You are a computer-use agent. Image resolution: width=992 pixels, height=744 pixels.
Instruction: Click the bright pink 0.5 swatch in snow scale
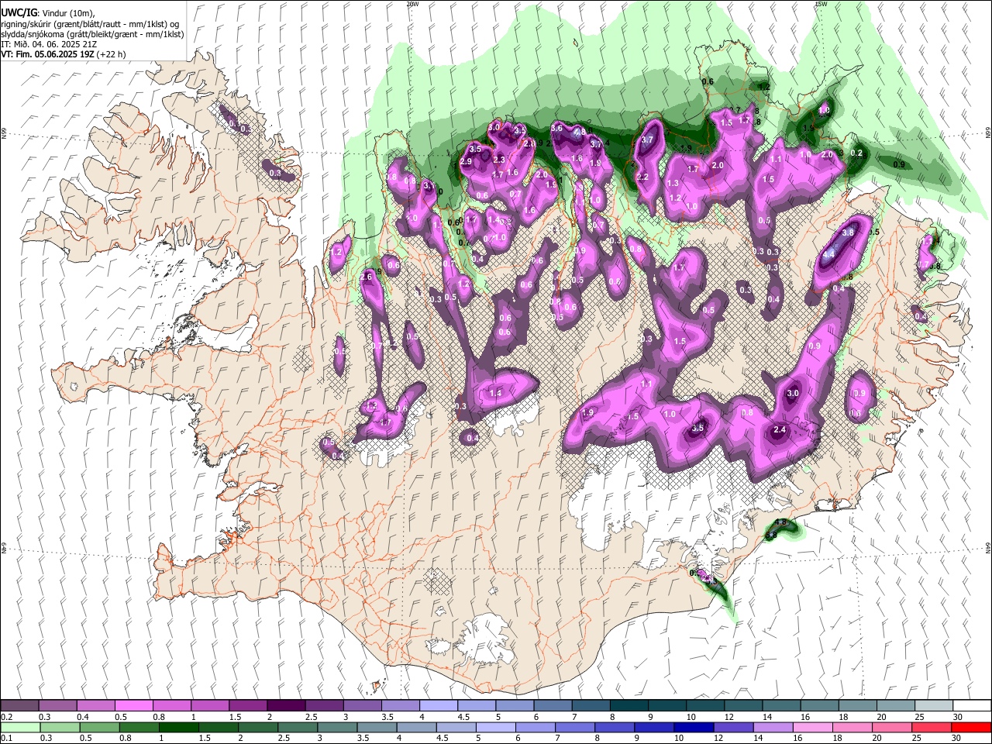134,705
